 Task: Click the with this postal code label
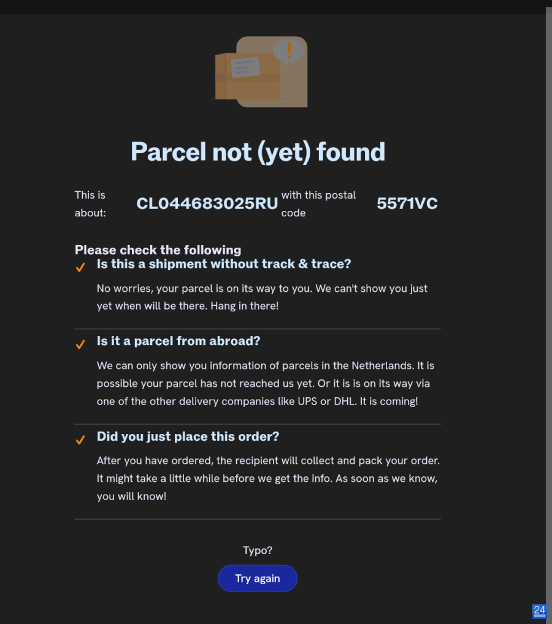[318, 204]
